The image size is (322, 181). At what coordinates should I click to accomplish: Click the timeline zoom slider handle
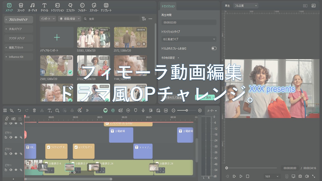(187, 110)
